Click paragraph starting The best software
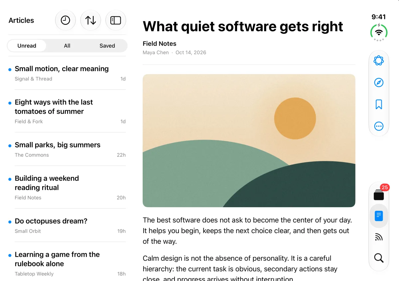Image resolution: width=399 pixels, height=281 pixels. pos(247,231)
